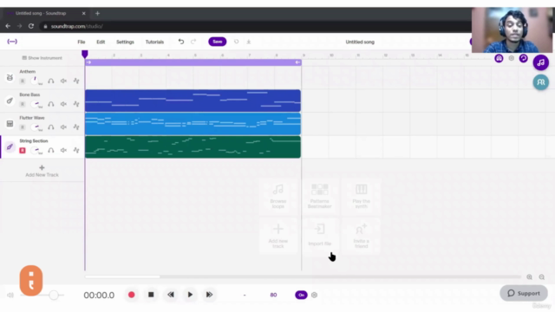The width and height of the screenshot is (555, 312).
Task: Stop playback
Action: tap(151, 295)
